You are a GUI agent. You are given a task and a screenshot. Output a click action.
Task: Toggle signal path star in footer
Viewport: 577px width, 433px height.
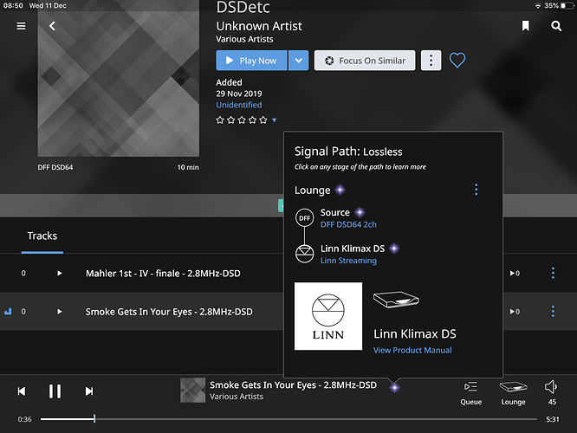point(394,387)
